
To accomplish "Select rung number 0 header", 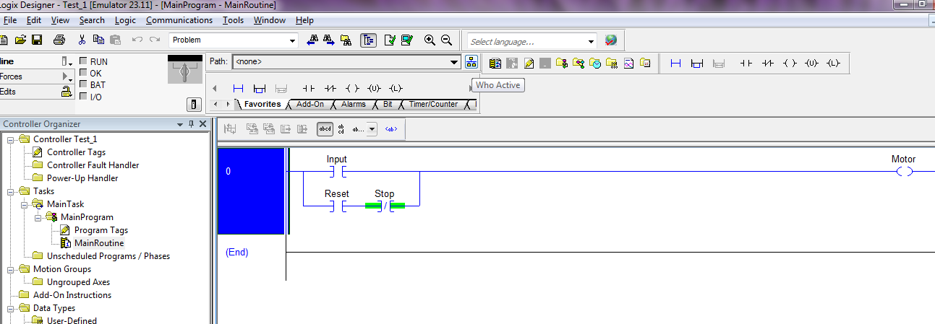I will pos(251,191).
